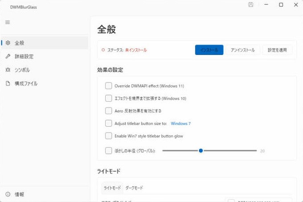The image size is (303, 202).
Task: Minimize the DWMBlurGlass window
Action: coord(266,4)
